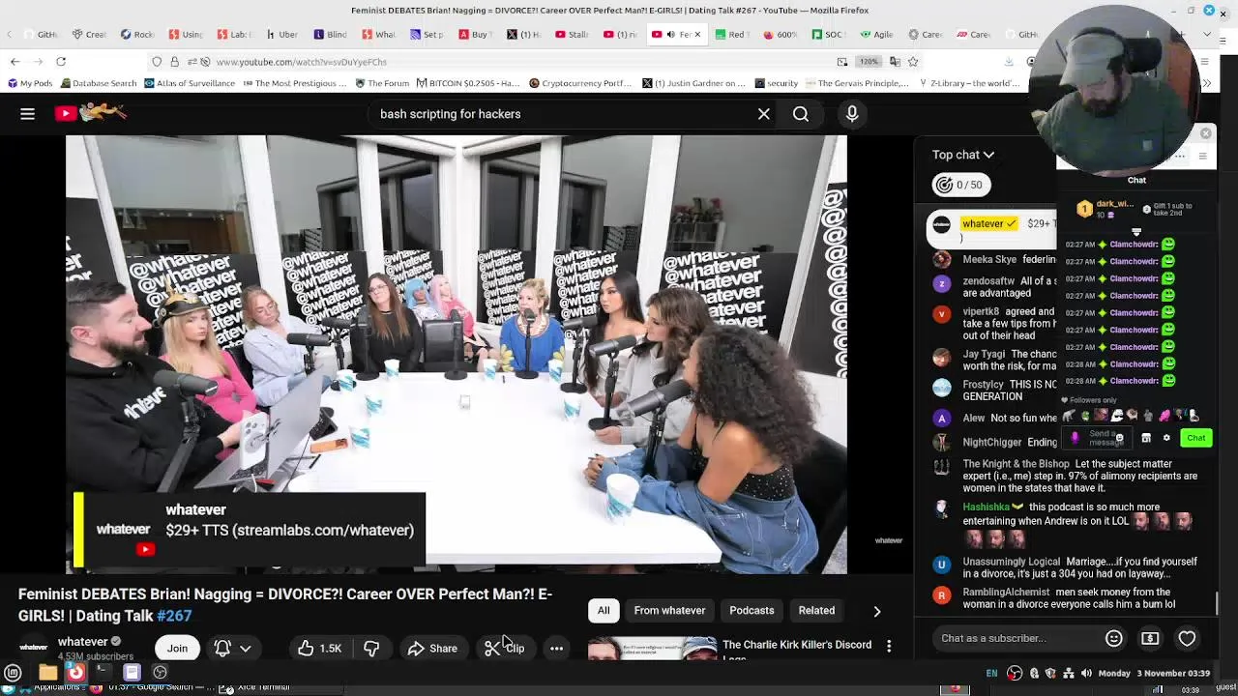Click the video player area

pos(456,354)
